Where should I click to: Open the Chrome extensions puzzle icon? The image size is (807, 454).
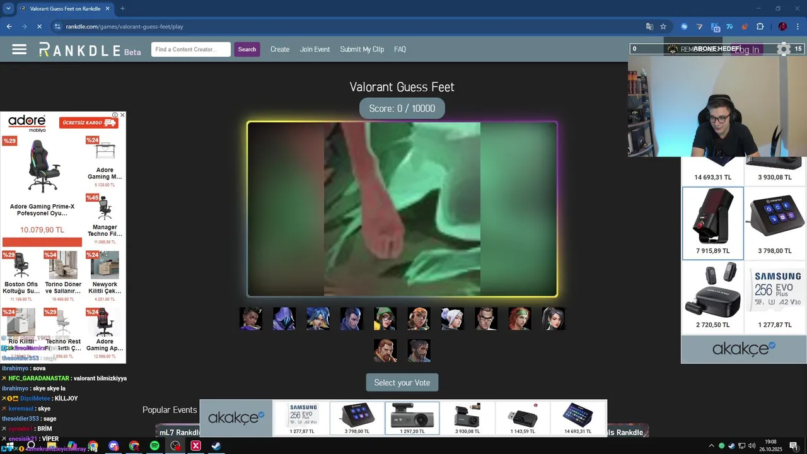(x=760, y=26)
